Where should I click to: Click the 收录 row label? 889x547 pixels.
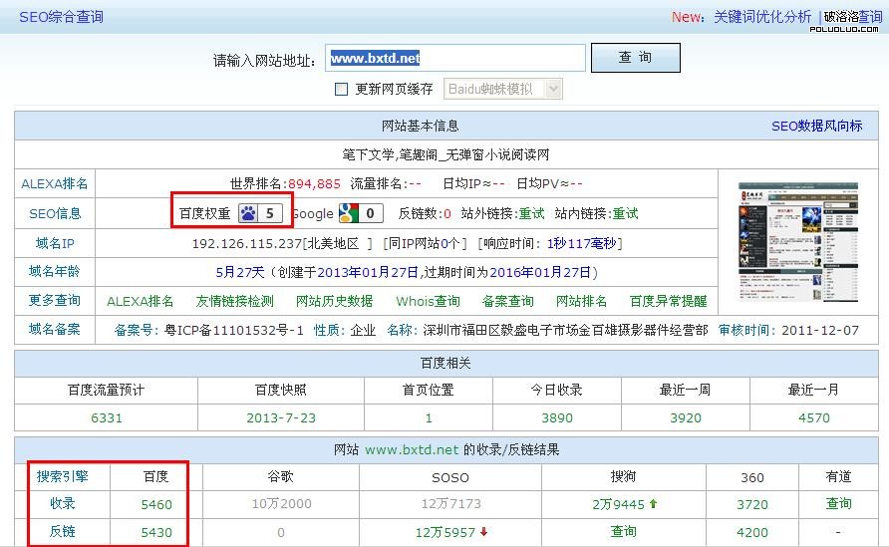(x=63, y=503)
